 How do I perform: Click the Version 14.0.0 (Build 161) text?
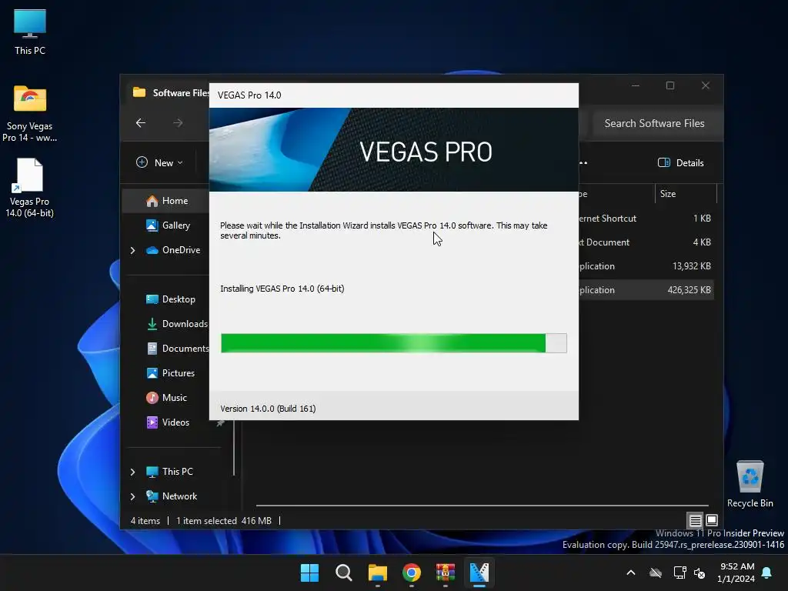click(x=268, y=409)
